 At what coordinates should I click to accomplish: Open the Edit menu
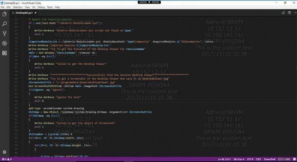[x=9, y=7]
